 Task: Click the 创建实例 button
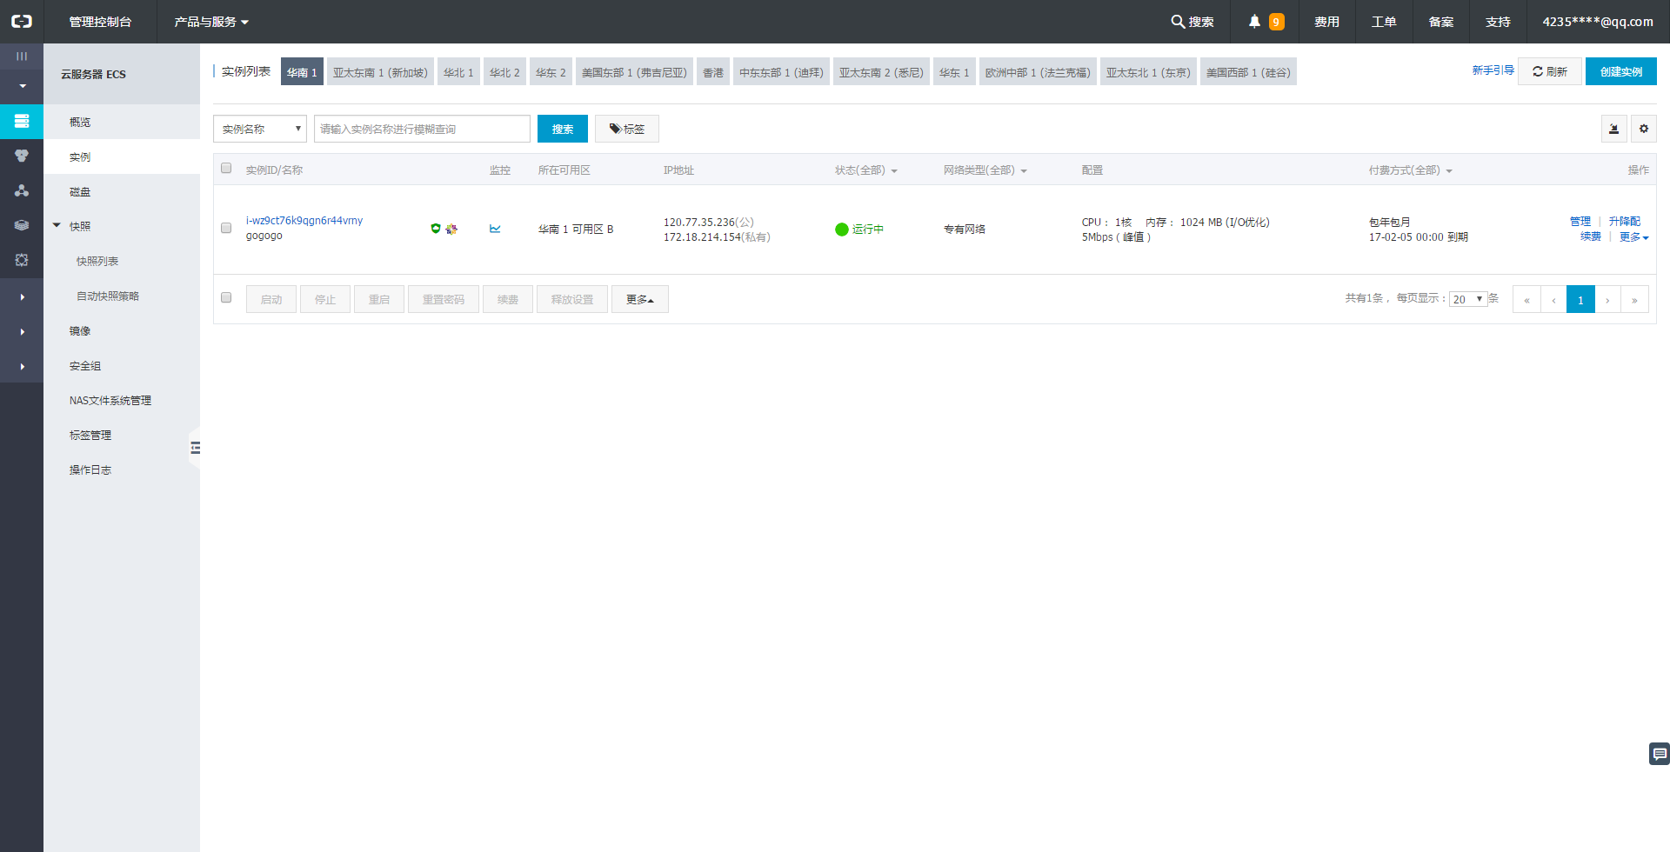(1621, 71)
